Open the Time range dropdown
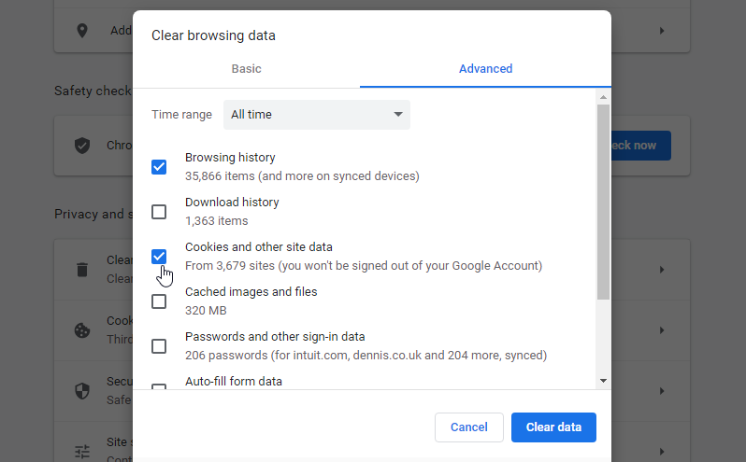The width and height of the screenshot is (746, 462). coord(316,115)
